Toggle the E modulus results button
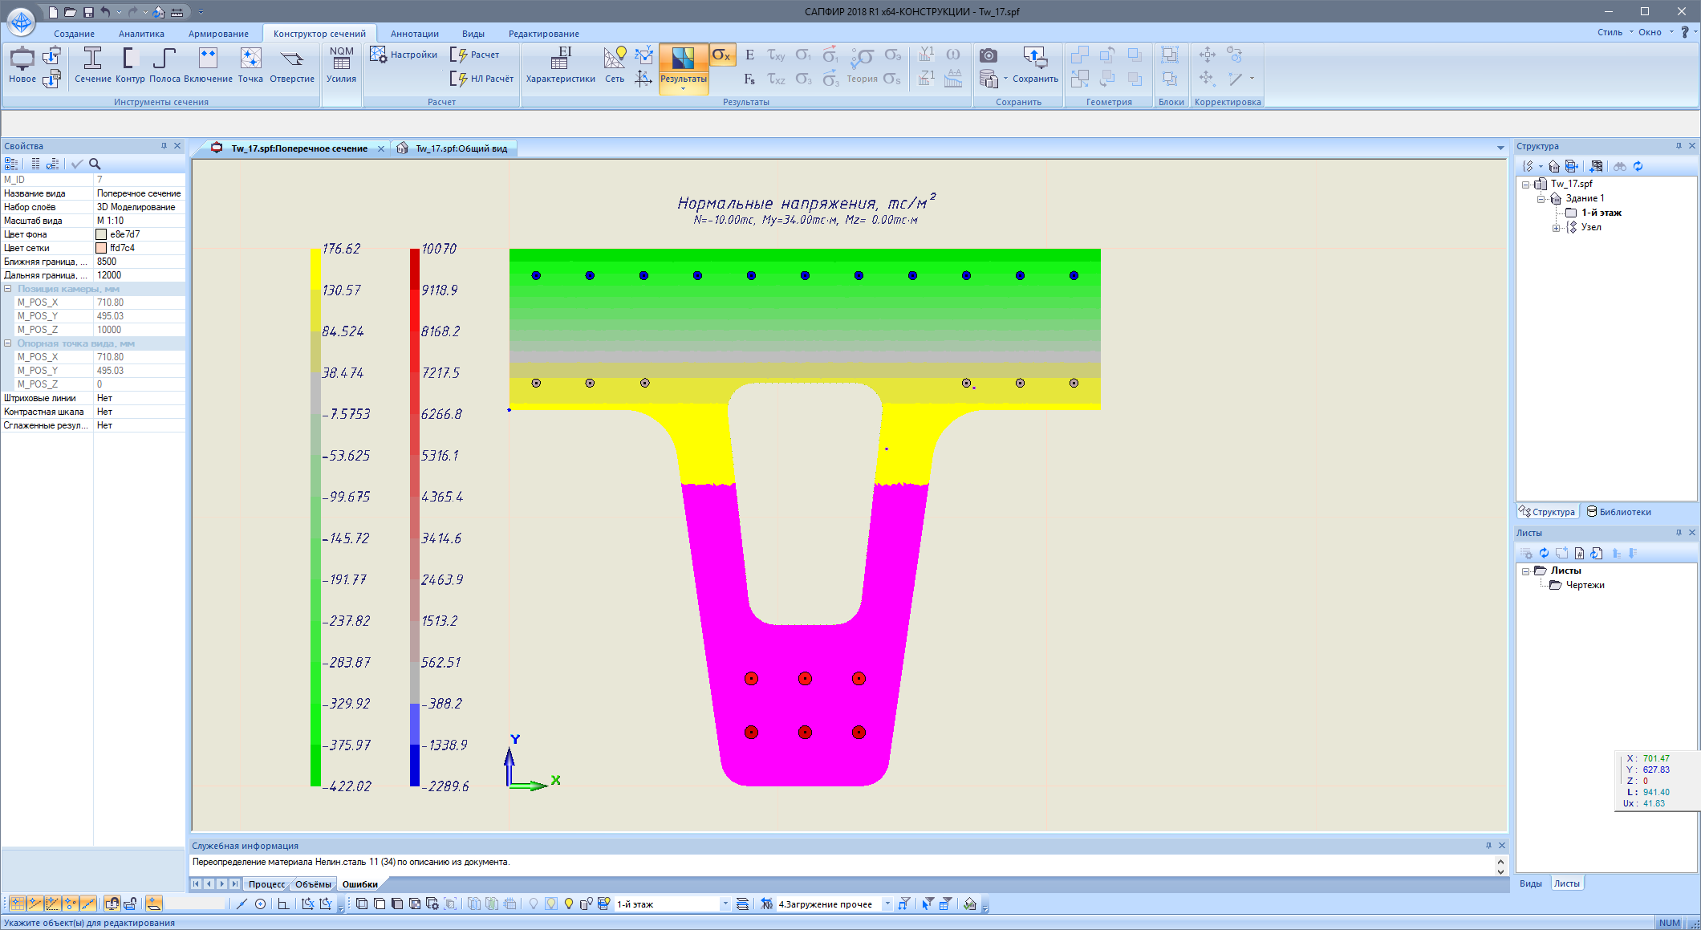This screenshot has height=930, width=1701. 749,55
